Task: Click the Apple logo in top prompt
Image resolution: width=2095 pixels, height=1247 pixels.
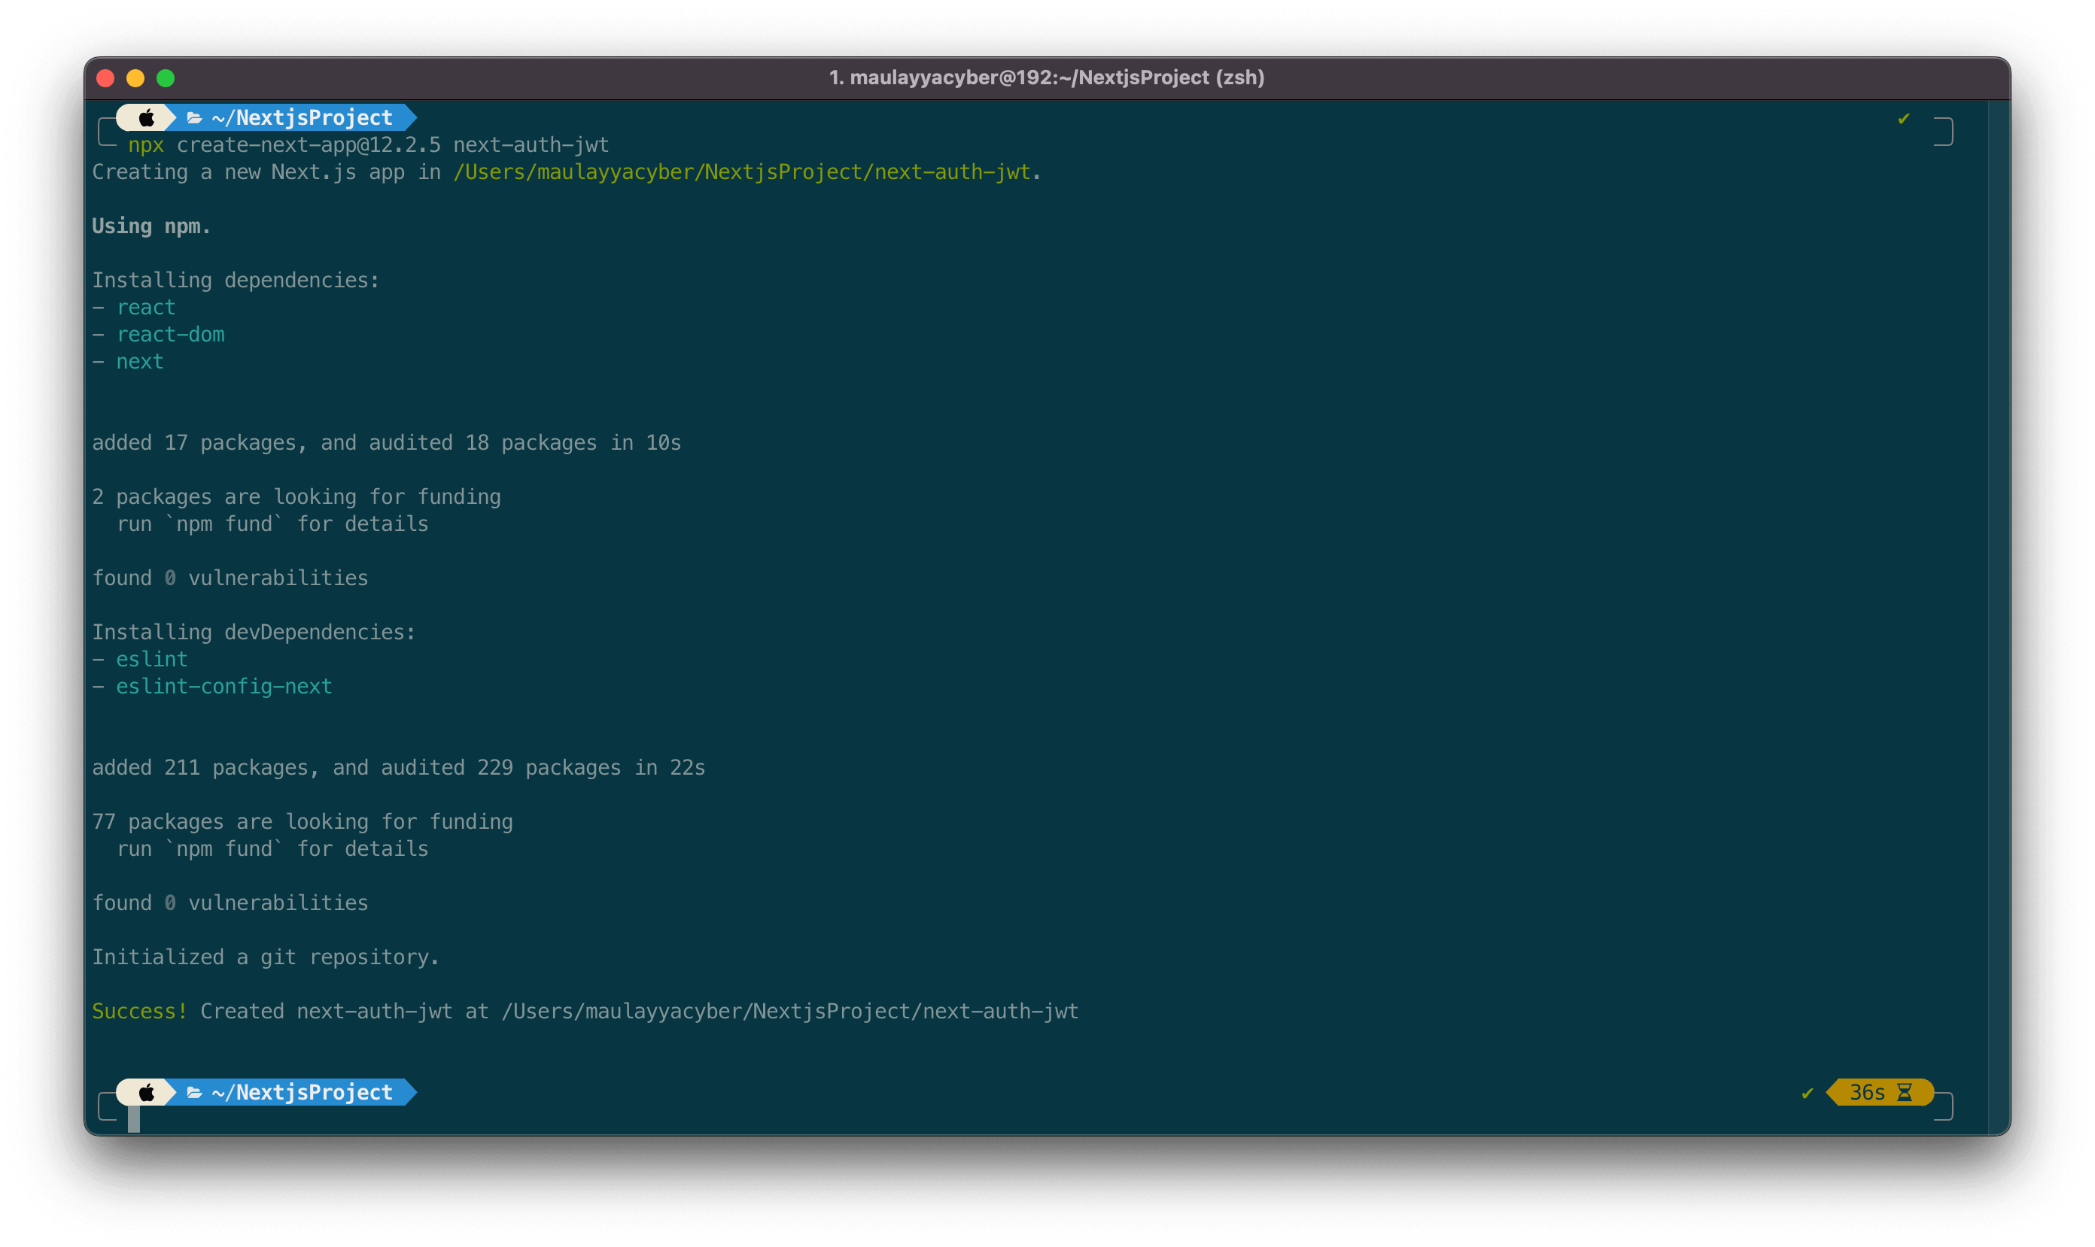Action: pyautogui.click(x=146, y=117)
